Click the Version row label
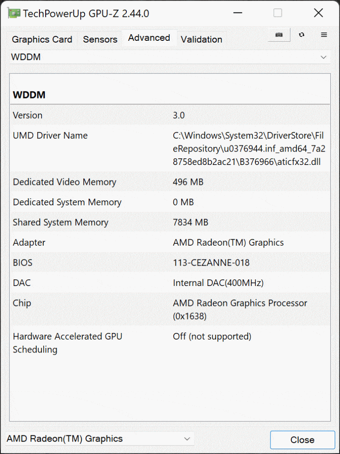The image size is (340, 454). [27, 115]
